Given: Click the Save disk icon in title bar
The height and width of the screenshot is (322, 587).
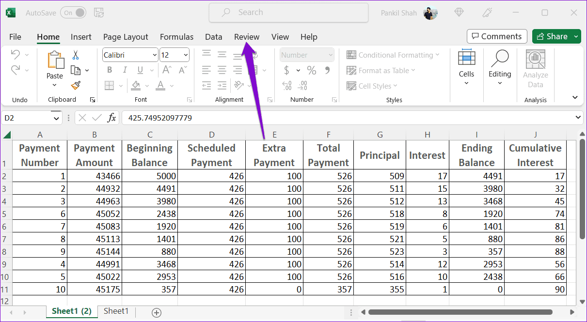Looking at the screenshot, I should 99,13.
